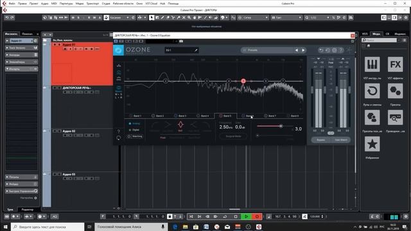Viewport: 411px width, 231px height.
Task: Go to next Ozone preset arrow
Action: click(x=303, y=50)
